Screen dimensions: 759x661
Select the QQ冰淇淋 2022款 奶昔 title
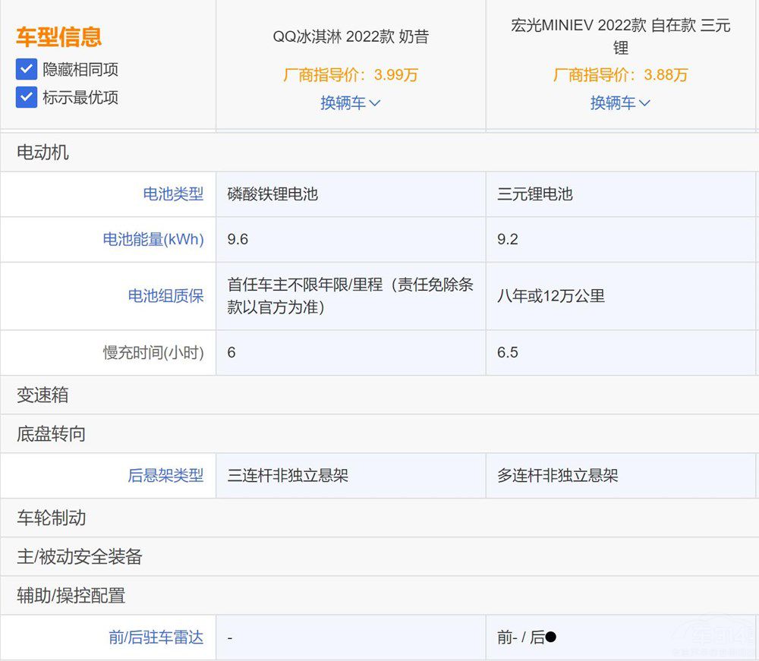(x=351, y=36)
